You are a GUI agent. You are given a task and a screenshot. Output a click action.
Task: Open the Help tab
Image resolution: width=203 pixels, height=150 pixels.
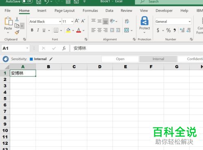[184, 11]
